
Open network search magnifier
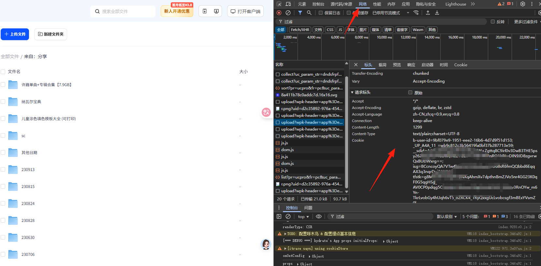[309, 13]
